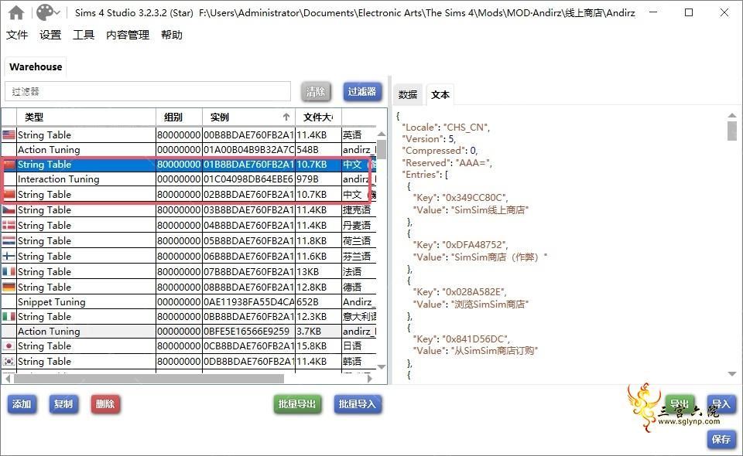Select the China flag row 01B8BDAE760FB2A1
Screen dimensions: 743x456
(x=190, y=165)
